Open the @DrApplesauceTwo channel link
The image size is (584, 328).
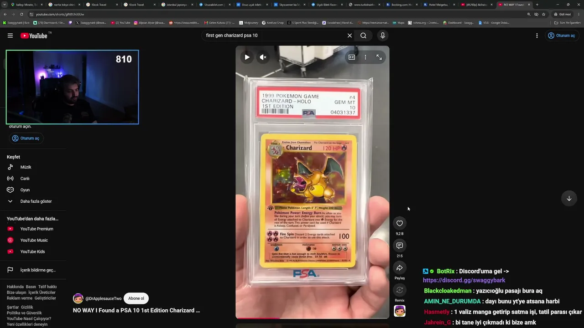(104, 299)
